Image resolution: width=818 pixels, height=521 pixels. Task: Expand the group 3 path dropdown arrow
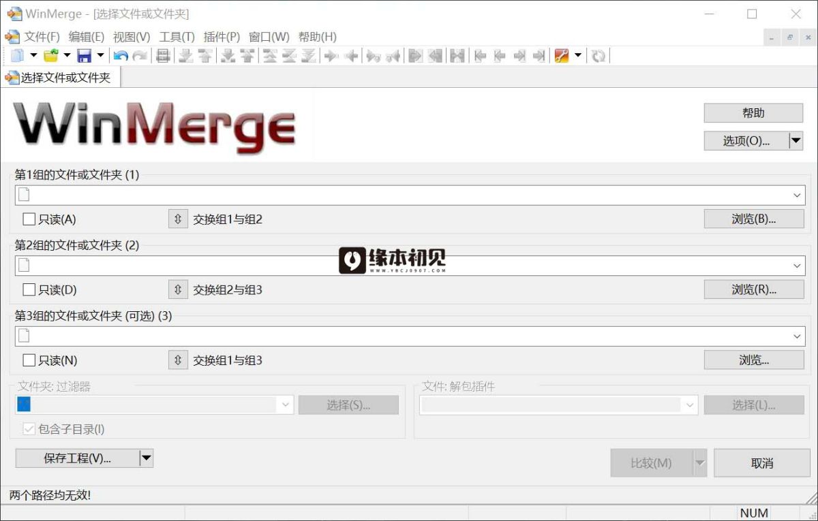[x=797, y=336]
